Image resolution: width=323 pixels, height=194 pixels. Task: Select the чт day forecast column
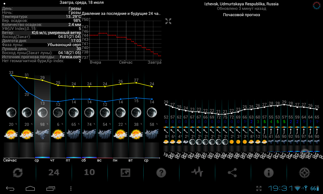click(58, 116)
